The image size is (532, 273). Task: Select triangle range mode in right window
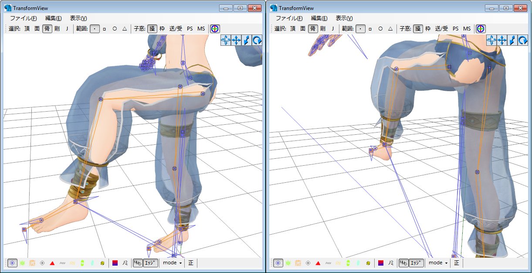(390, 29)
